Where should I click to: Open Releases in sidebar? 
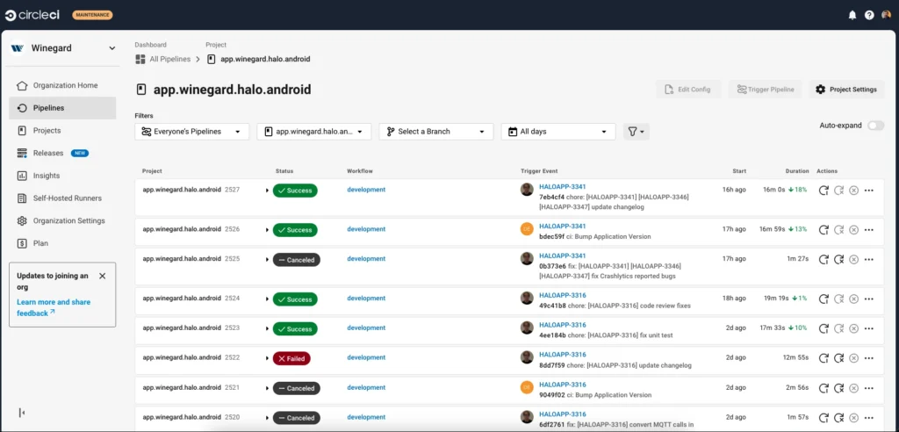click(x=62, y=153)
